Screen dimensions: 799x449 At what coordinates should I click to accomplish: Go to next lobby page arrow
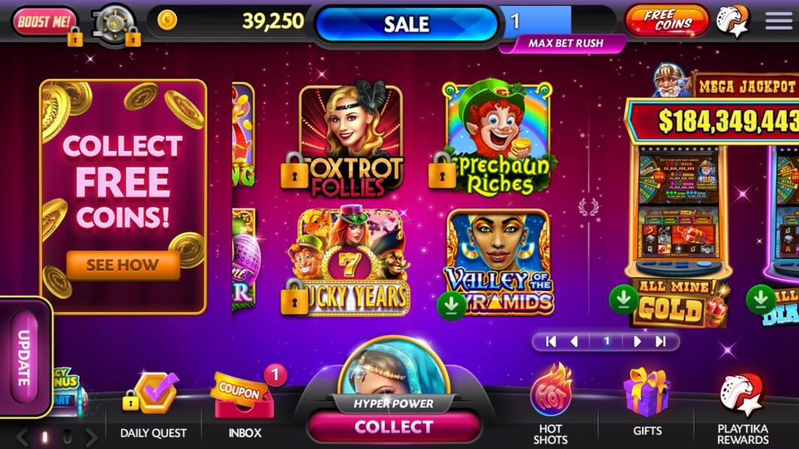click(x=636, y=342)
